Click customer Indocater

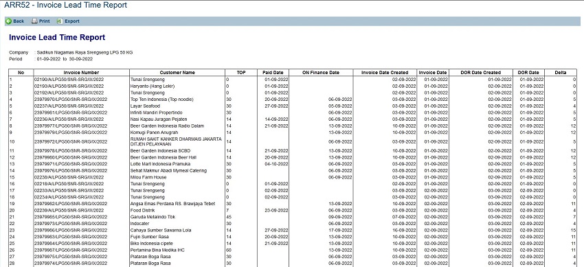pos(139,224)
